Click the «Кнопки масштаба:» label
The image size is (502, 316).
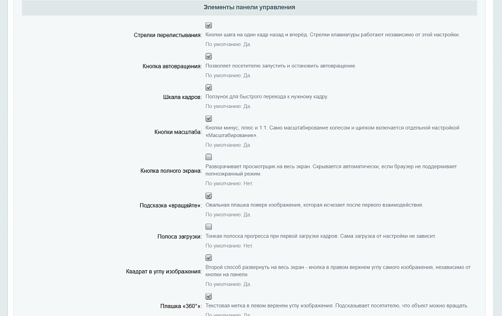(178, 132)
